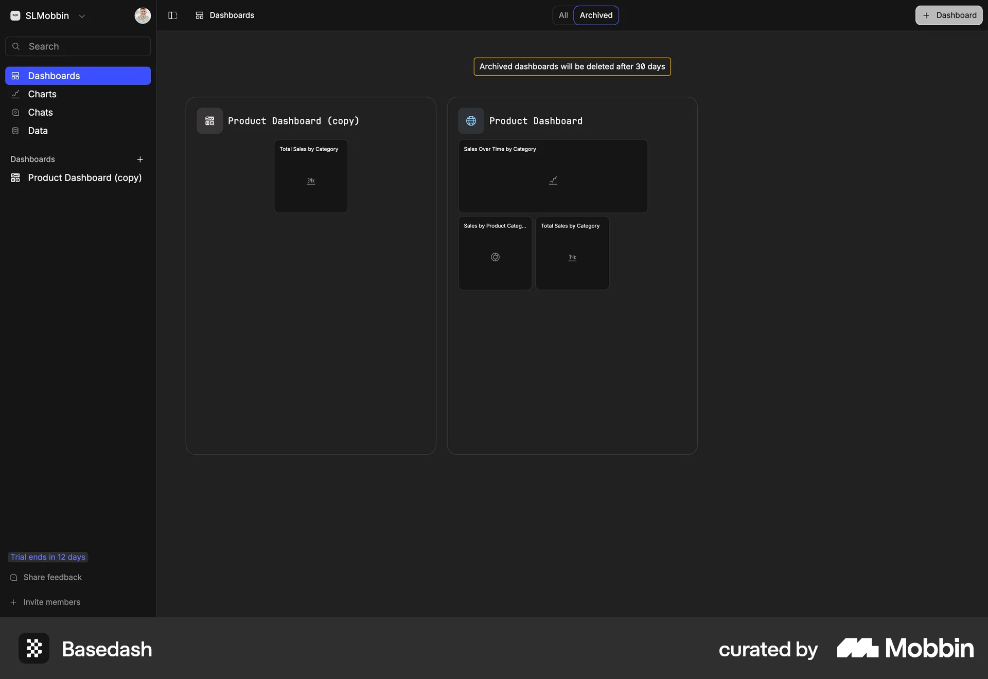
Task: Click Invite members
Action: point(51,602)
